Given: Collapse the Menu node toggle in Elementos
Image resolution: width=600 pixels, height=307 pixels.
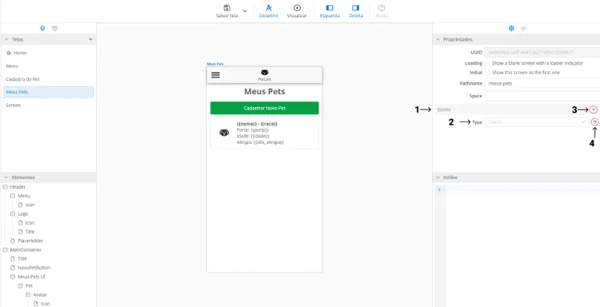Looking at the screenshot, I should point(13,196).
